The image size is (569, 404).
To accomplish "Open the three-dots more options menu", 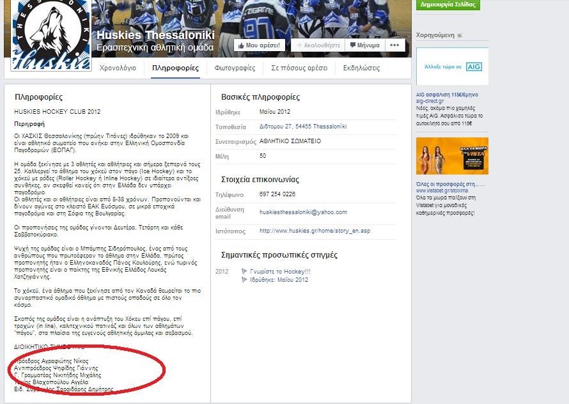I will [x=394, y=45].
